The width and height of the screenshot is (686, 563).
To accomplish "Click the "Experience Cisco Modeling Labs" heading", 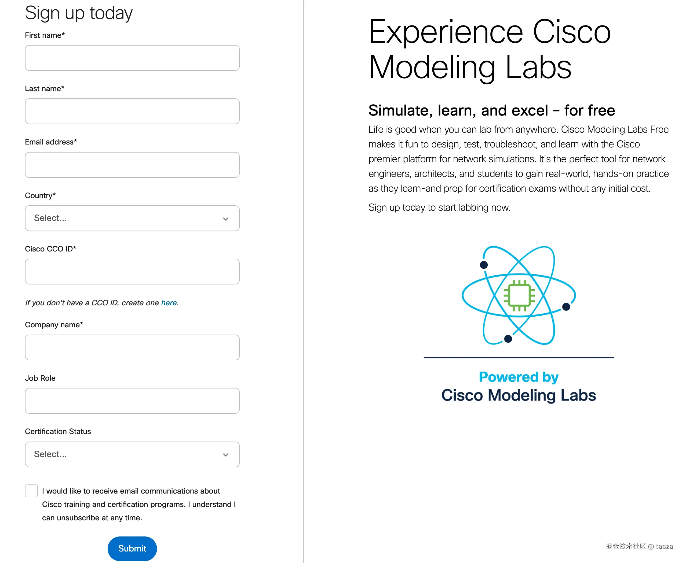I will point(489,49).
